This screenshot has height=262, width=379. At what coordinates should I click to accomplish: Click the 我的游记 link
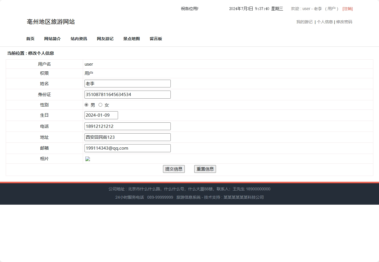tap(304, 21)
